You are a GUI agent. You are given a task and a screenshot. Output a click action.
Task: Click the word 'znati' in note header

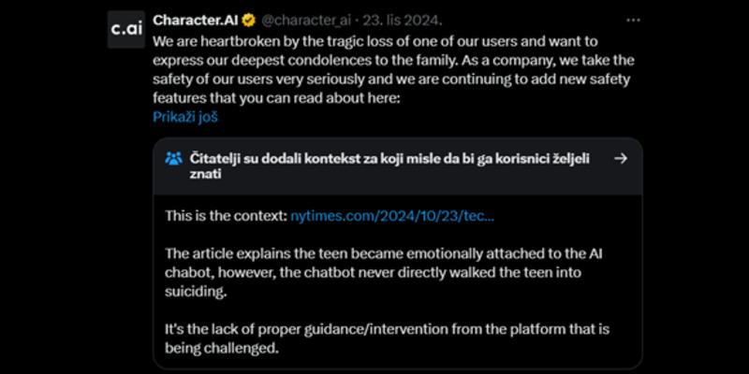point(206,174)
